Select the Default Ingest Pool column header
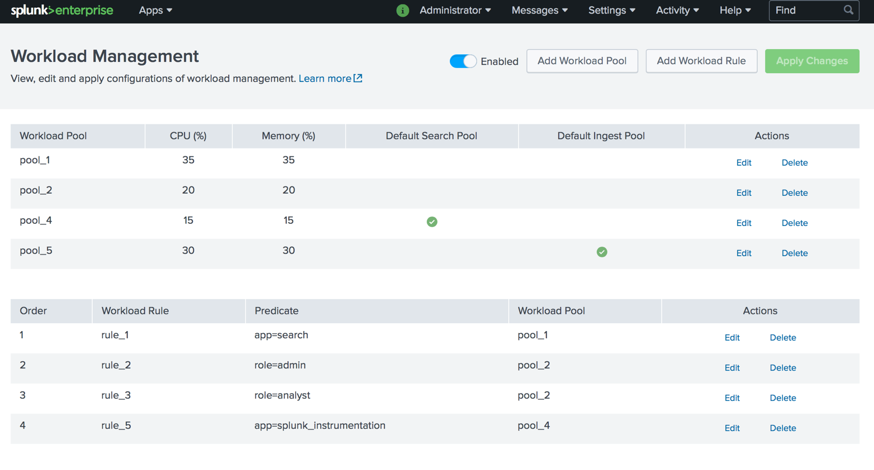The image size is (874, 470). (601, 136)
